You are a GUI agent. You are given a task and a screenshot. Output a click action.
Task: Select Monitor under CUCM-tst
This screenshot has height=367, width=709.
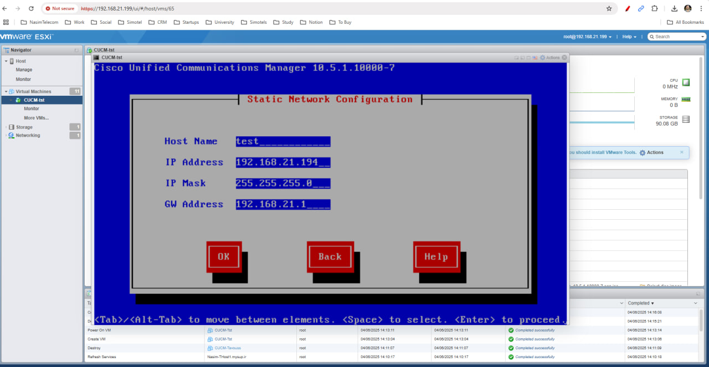click(32, 108)
